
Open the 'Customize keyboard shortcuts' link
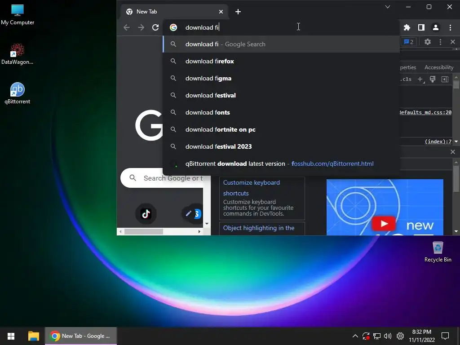[x=252, y=188]
